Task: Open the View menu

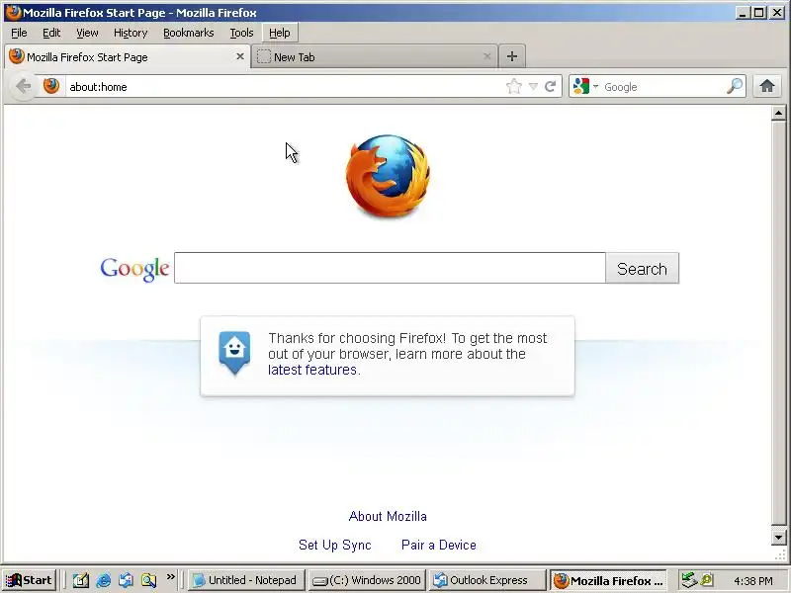Action: 87,33
